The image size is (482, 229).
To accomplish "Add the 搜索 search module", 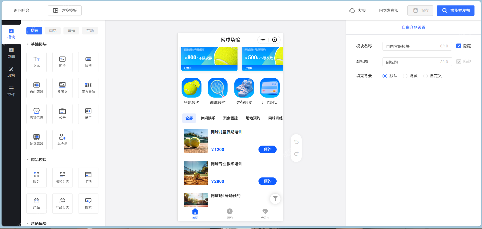I will [88, 204].
